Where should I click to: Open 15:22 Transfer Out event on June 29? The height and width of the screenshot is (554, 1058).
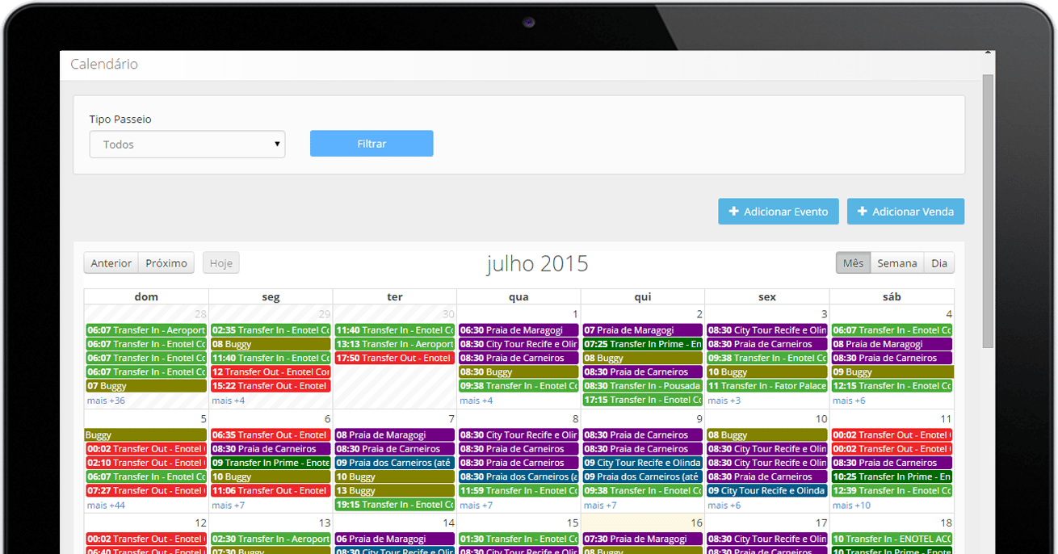271,386
